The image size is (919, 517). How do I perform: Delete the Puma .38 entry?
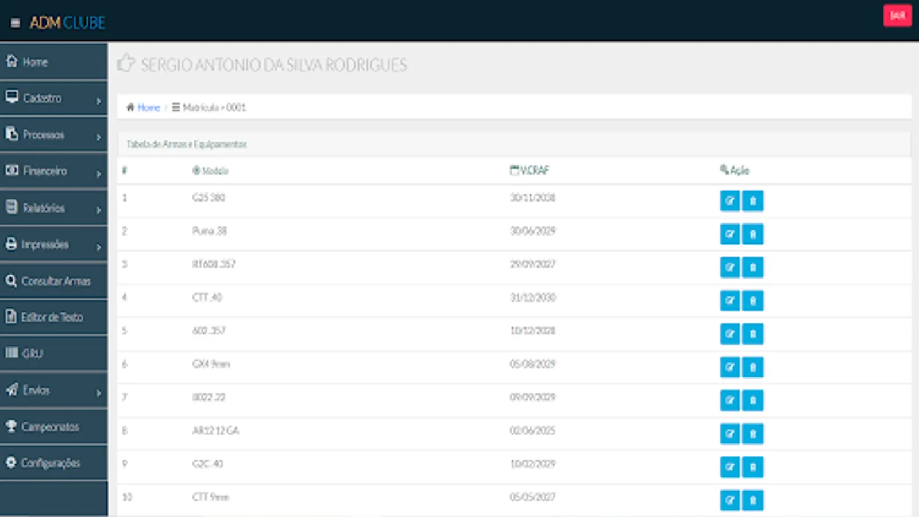[753, 234]
